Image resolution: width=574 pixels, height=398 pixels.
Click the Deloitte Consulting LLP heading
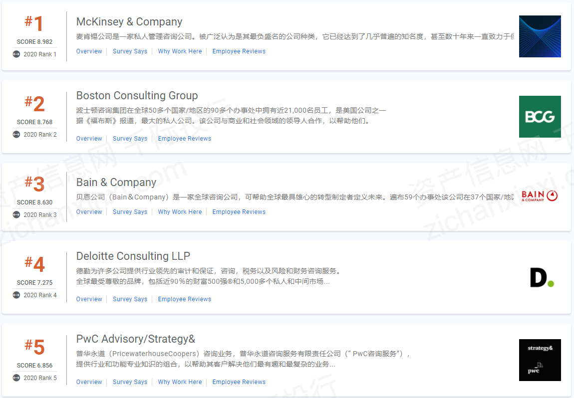(133, 256)
